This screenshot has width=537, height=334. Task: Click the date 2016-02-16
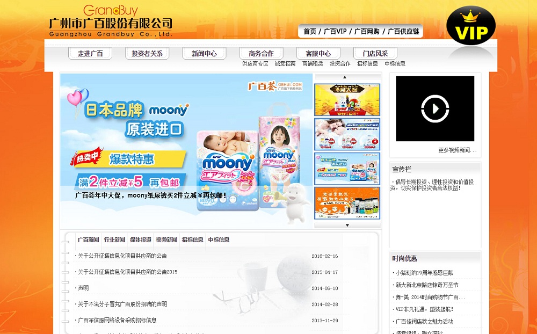[x=325, y=256]
